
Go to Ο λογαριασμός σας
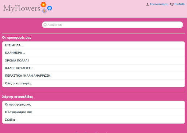tap(93, 112)
